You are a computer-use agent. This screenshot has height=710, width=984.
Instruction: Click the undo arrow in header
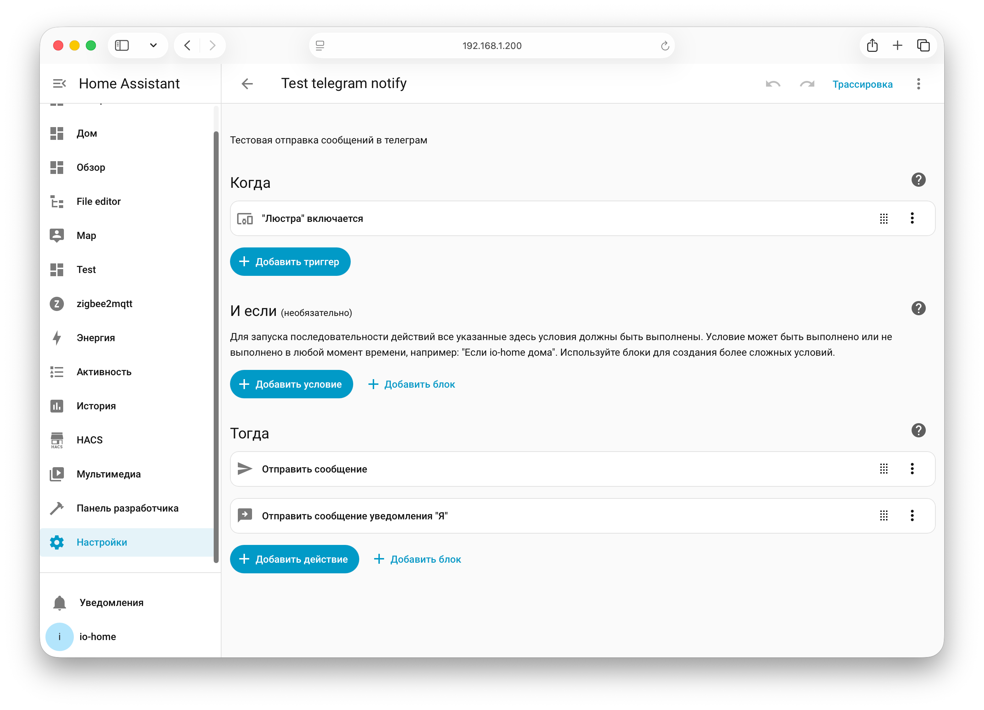pos(773,84)
